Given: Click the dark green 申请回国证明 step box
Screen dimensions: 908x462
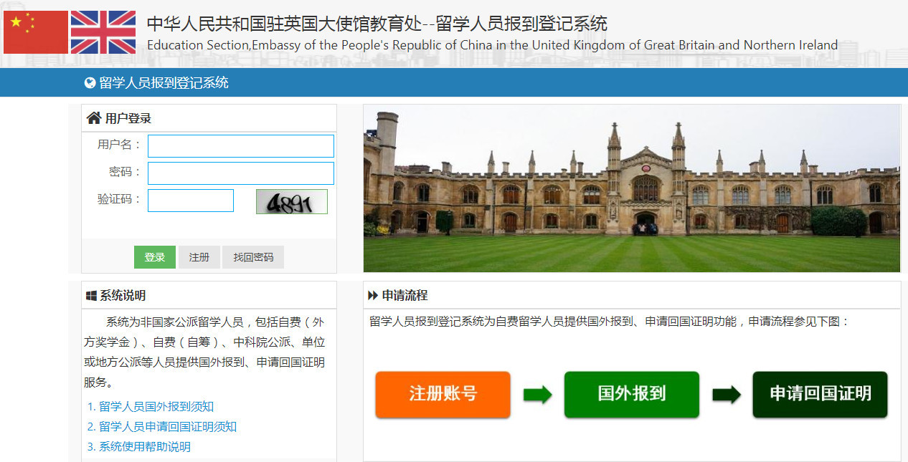Looking at the screenshot, I should coord(820,395).
